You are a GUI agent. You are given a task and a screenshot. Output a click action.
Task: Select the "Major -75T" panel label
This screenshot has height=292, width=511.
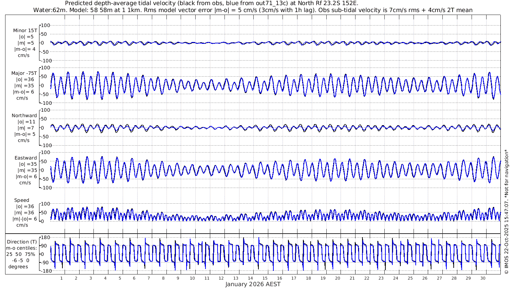24,73
